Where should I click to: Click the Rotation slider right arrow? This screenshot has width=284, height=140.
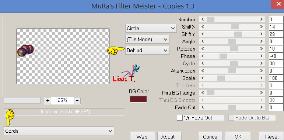point(262,49)
